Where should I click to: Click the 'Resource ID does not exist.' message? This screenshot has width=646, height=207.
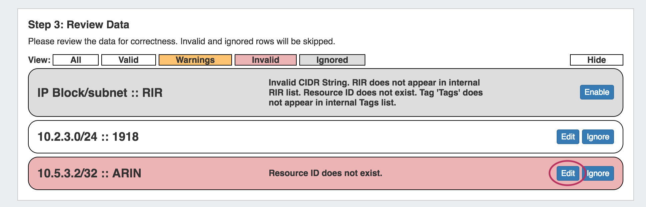[x=325, y=173]
